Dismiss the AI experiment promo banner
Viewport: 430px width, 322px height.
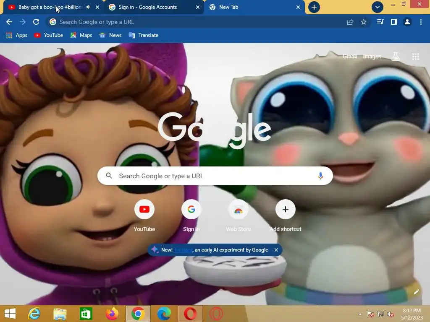pyautogui.click(x=276, y=250)
